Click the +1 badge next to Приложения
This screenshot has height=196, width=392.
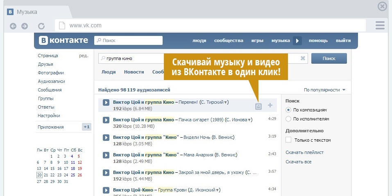[x=86, y=127]
